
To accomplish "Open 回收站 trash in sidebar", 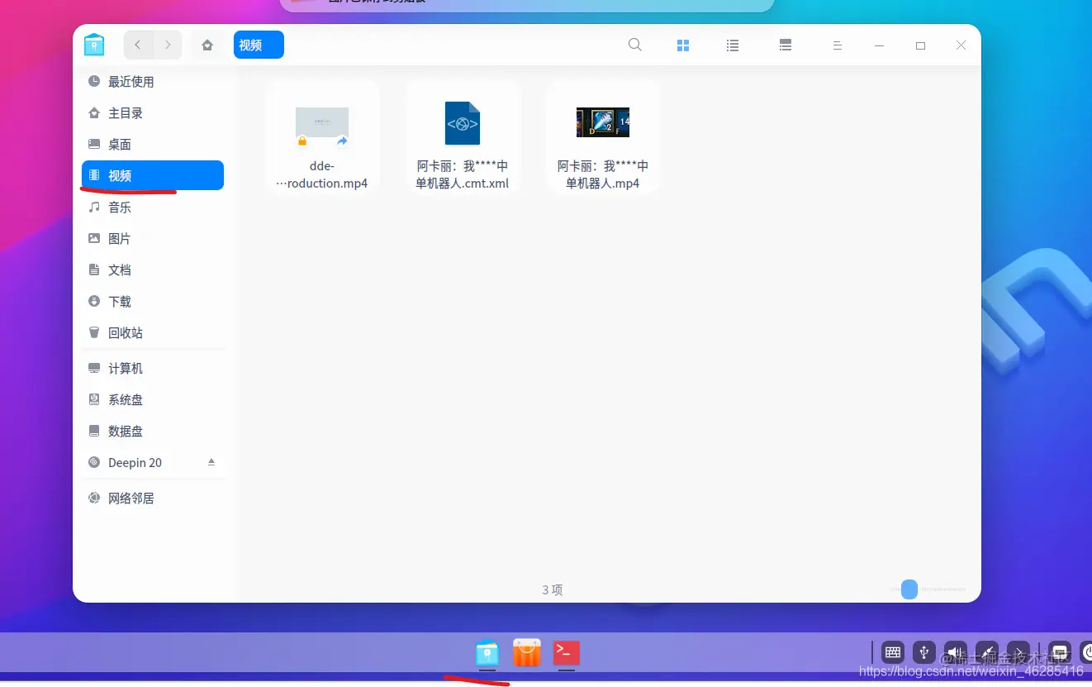I will point(153,333).
